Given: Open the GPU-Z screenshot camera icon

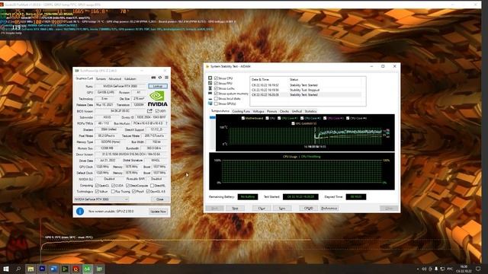Looking at the screenshot, I should click(x=153, y=78).
